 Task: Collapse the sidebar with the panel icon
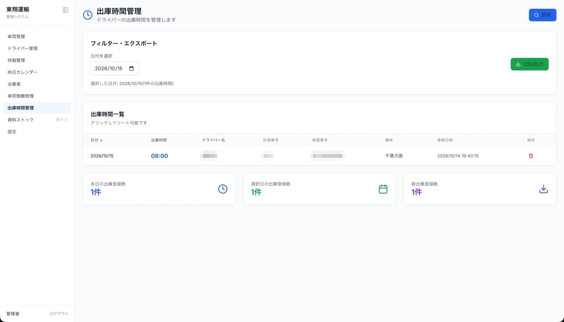click(x=66, y=10)
